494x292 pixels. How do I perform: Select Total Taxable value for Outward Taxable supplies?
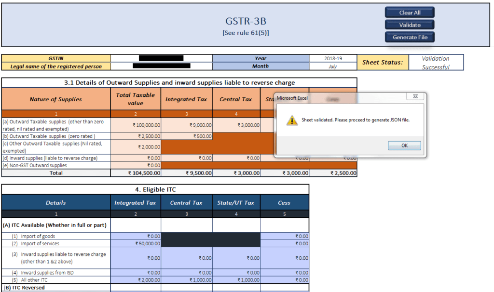[136, 125]
